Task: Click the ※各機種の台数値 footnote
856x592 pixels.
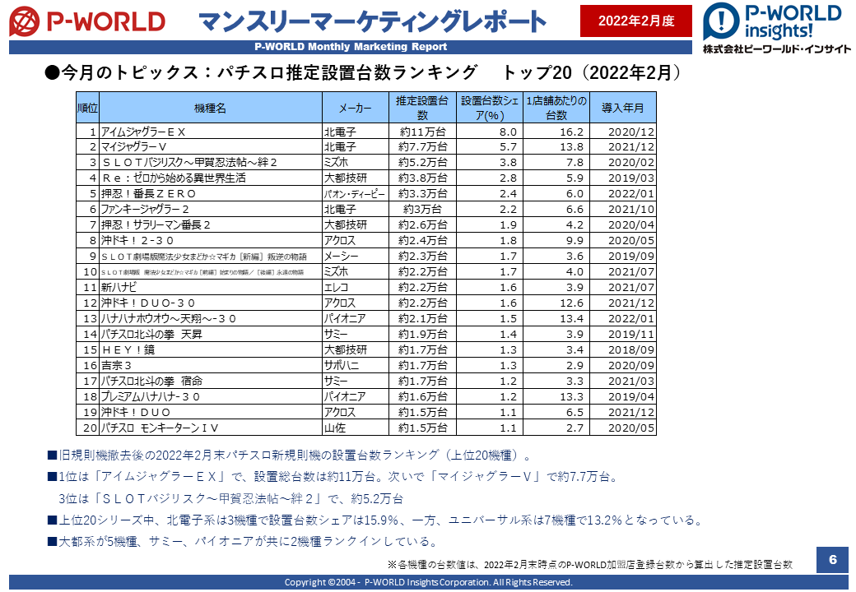Action: [589, 565]
